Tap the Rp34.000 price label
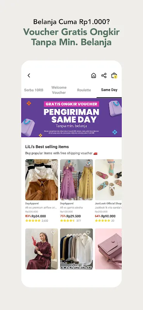143x310 pixels. click(39, 216)
